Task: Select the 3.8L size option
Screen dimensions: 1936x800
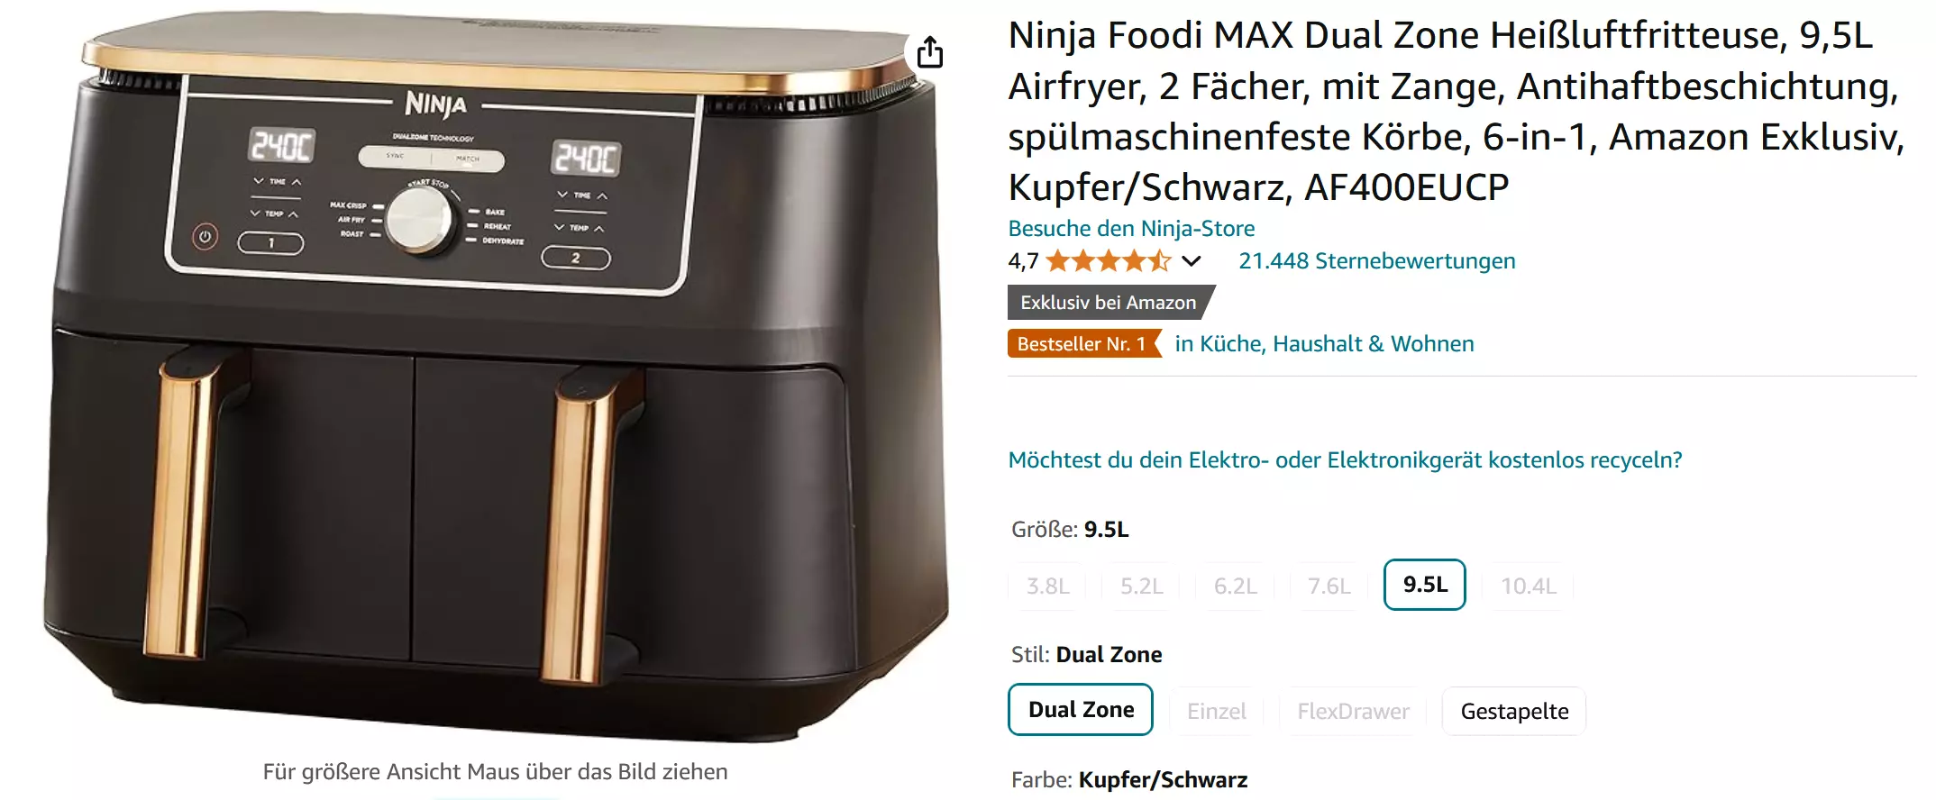Action: (x=1047, y=586)
